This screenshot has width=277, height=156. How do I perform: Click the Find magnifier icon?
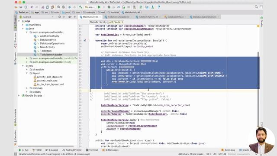pyautogui.click(x=58, y=7)
